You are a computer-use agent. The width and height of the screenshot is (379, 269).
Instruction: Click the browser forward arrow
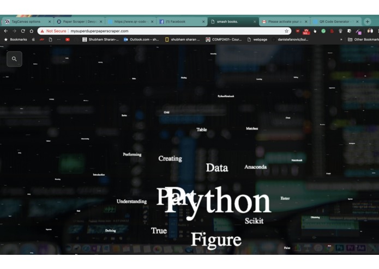point(14,31)
